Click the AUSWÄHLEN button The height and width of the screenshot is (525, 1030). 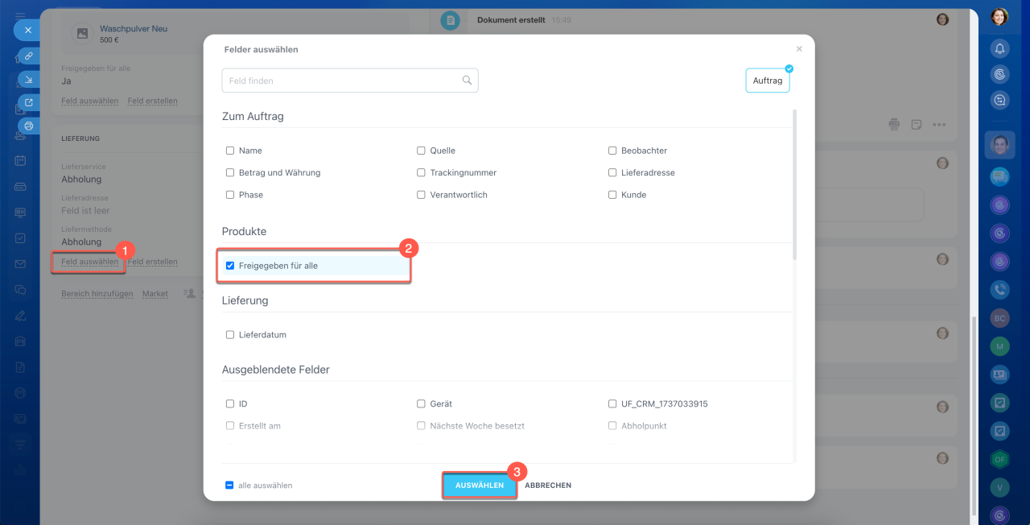click(x=480, y=486)
